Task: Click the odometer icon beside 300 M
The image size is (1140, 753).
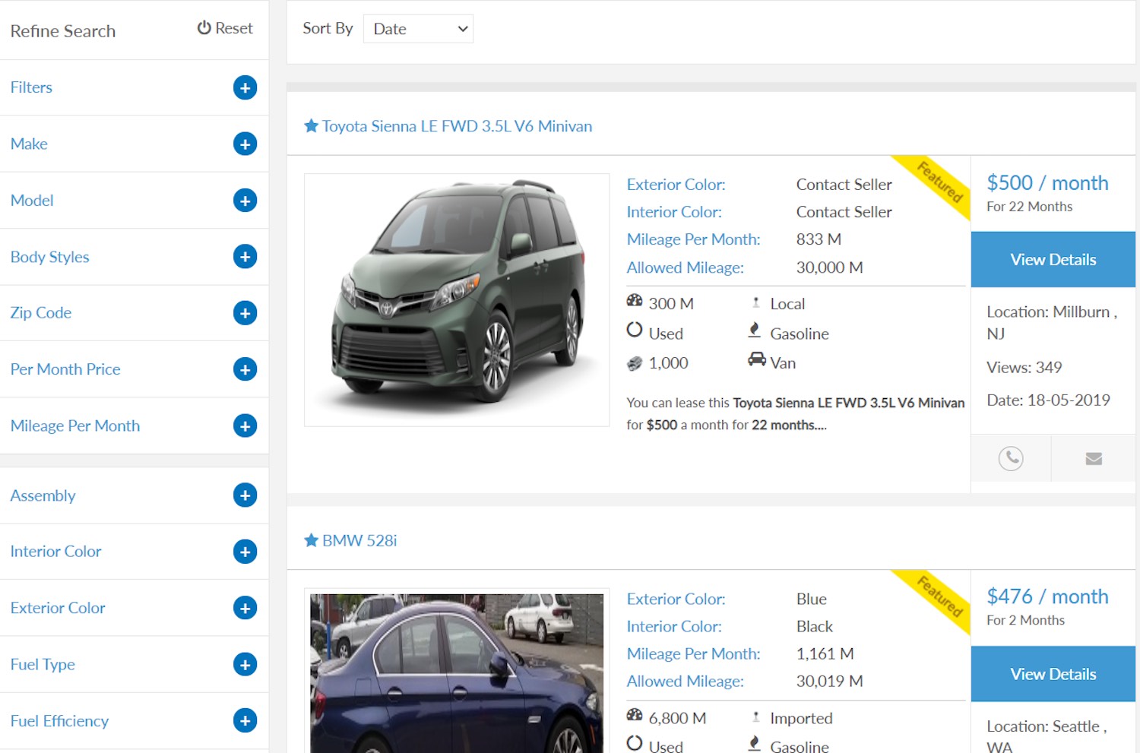Action: point(635,301)
